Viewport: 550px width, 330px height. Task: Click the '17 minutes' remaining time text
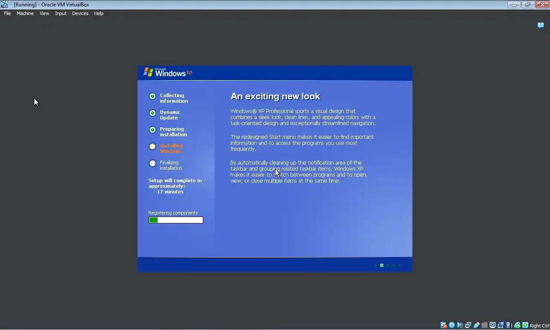170,192
